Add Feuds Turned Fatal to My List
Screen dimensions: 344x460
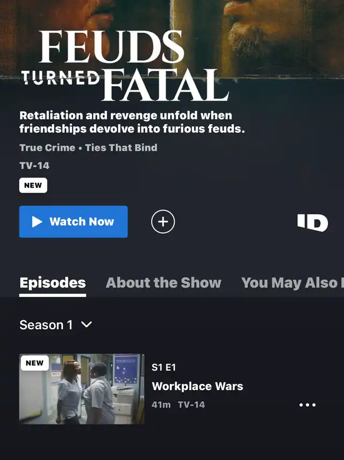[x=163, y=222]
